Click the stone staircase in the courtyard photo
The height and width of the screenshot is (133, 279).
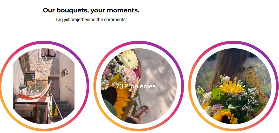click(64, 106)
